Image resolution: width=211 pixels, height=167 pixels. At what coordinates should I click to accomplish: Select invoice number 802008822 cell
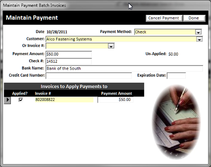point(64,100)
